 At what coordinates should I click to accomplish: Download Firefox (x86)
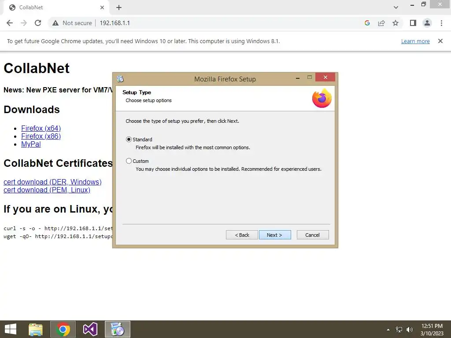tap(41, 136)
